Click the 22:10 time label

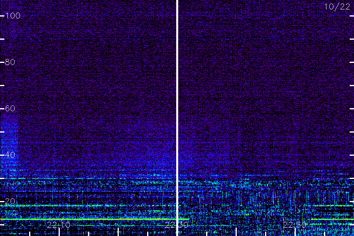coord(59,225)
